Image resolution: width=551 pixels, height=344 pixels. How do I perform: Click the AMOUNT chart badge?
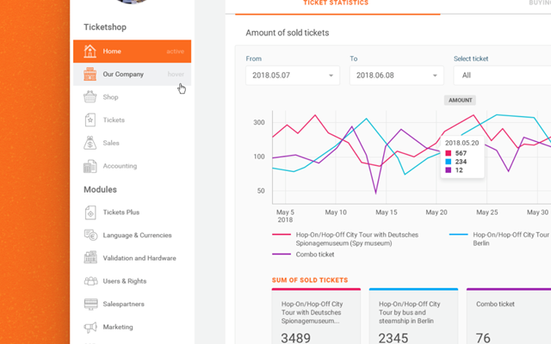point(460,101)
